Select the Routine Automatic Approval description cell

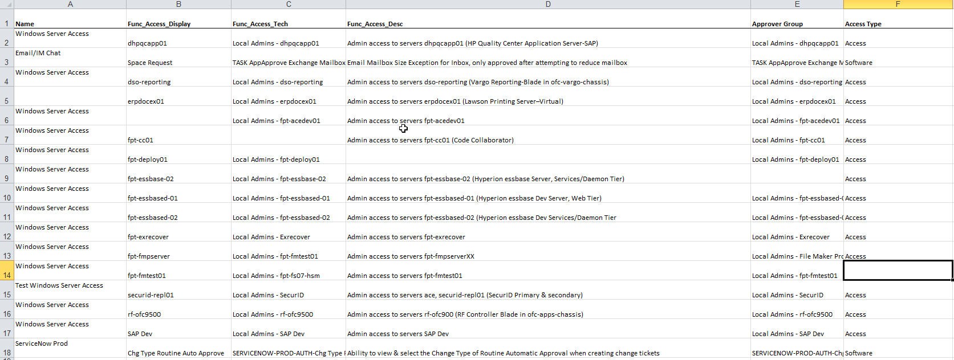548,348
